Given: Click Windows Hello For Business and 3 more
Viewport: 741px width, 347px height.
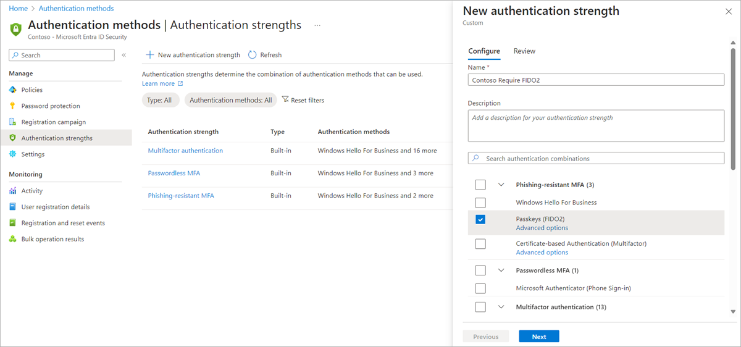Looking at the screenshot, I should (x=375, y=173).
